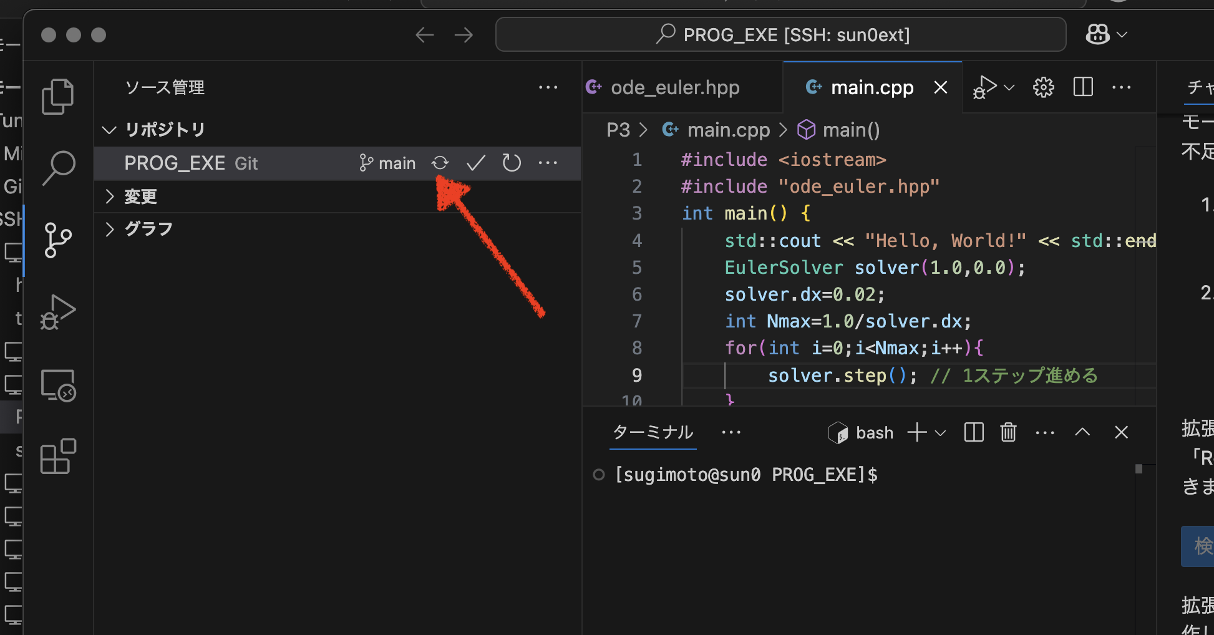
Task: Commit with the checkmark icon
Action: 476,163
